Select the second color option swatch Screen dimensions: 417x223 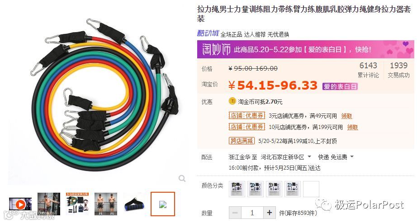pos(255,189)
